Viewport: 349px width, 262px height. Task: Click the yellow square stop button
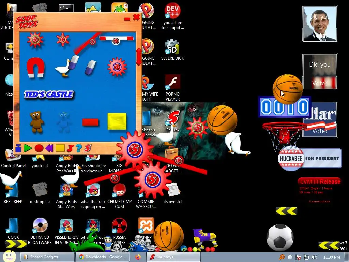pos(60,148)
